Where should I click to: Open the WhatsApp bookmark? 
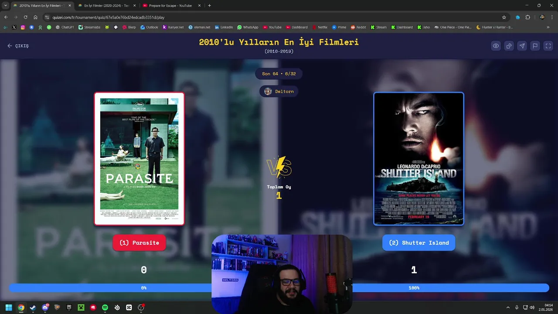(248, 27)
